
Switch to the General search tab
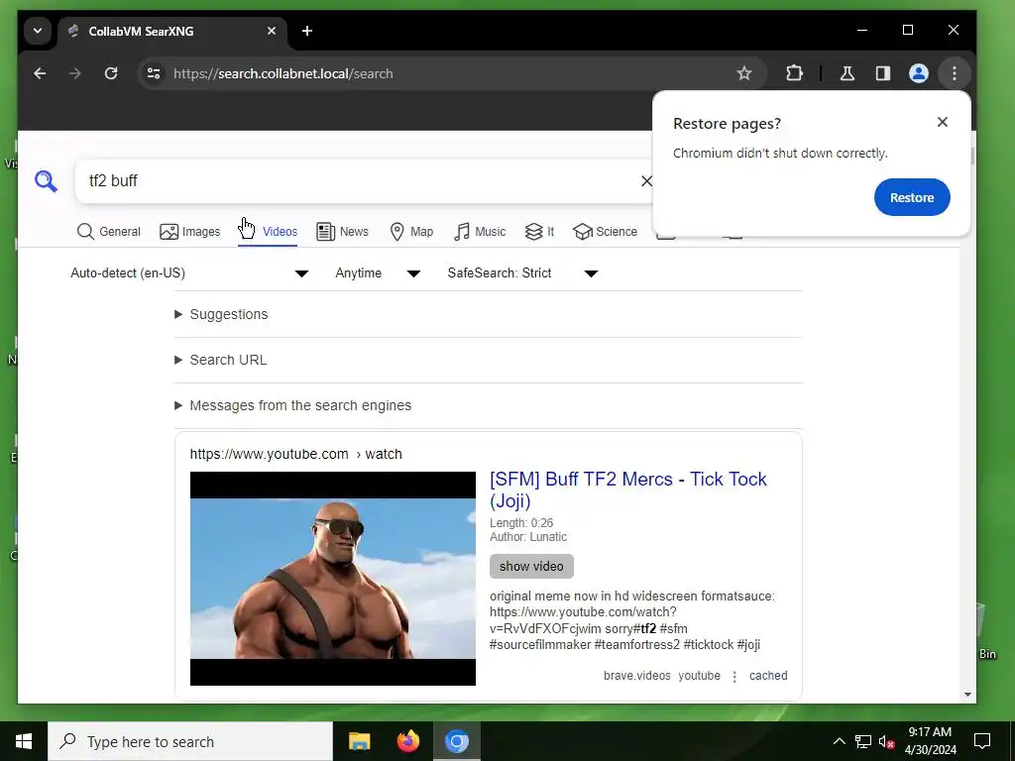pos(109,232)
